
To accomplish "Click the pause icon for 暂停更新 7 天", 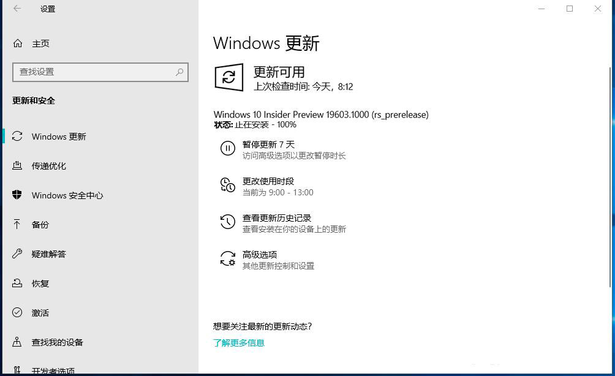I will (227, 148).
